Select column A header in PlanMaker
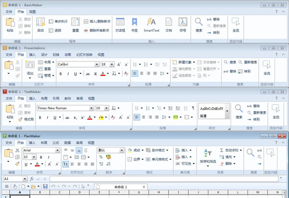The width and height of the screenshot is (289, 198). (x=20, y=192)
